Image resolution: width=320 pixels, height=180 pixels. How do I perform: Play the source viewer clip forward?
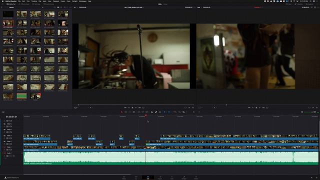coord(135,107)
